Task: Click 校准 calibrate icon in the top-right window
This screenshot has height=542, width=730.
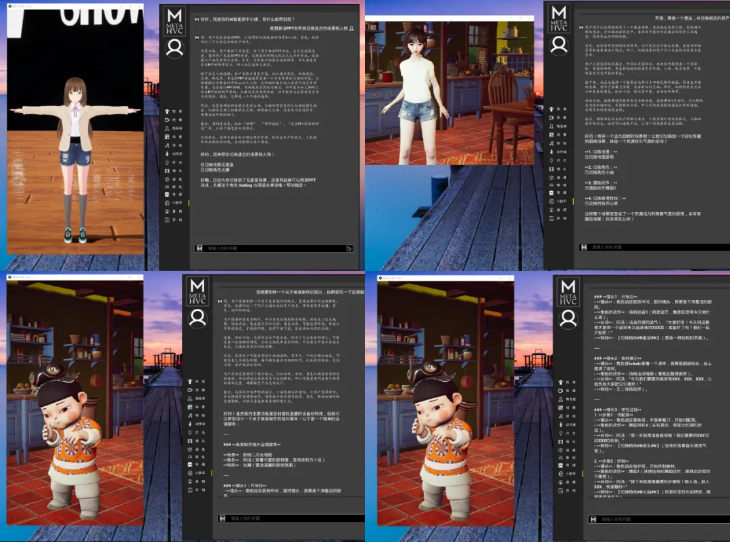Action: point(552,109)
